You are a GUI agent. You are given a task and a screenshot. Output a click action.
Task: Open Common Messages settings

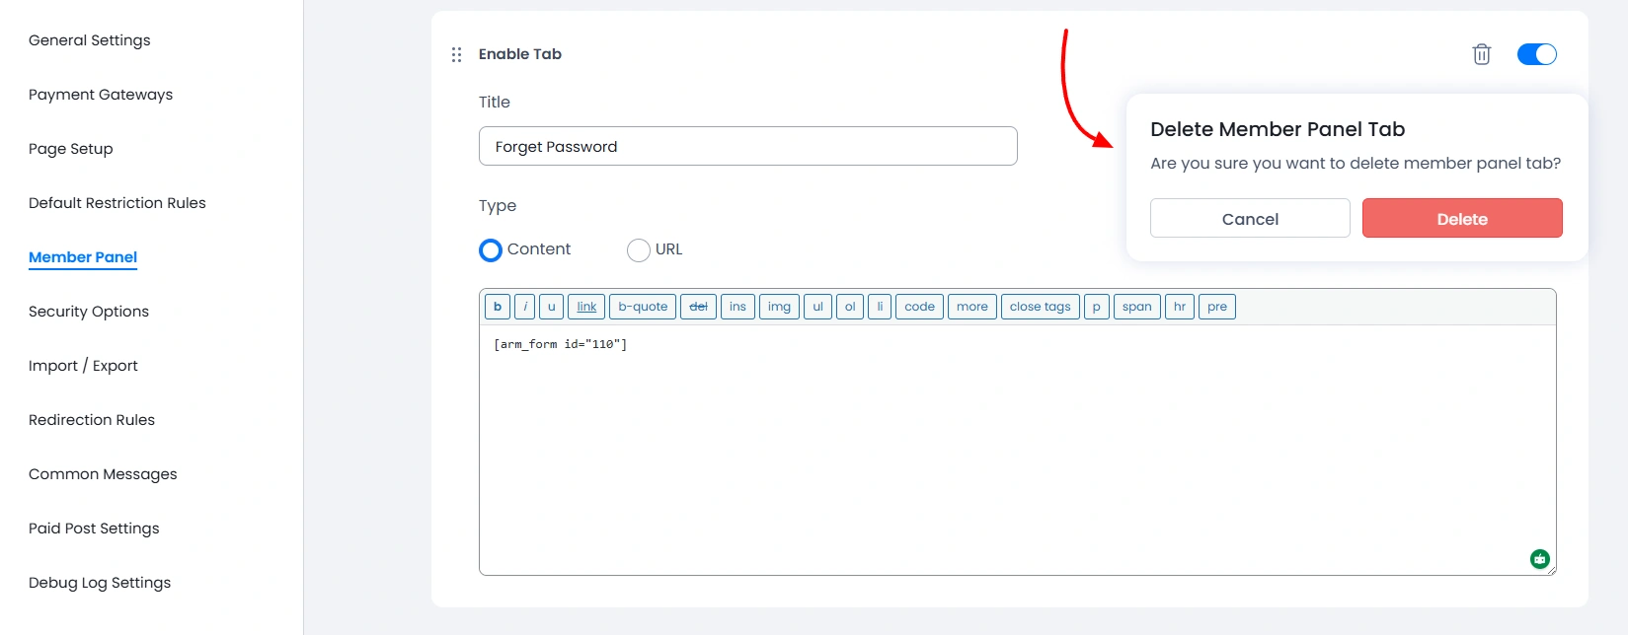(x=103, y=474)
